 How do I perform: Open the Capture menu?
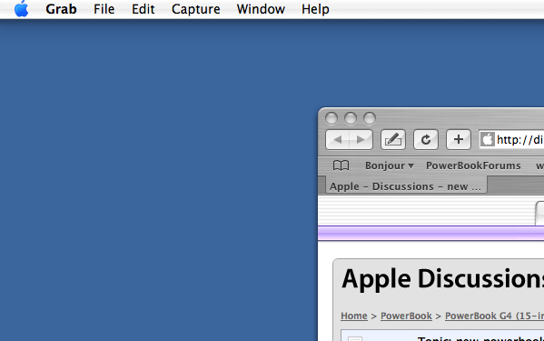tap(195, 9)
